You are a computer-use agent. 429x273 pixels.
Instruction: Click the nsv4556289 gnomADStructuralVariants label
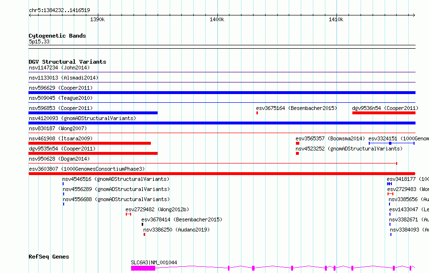(116, 189)
